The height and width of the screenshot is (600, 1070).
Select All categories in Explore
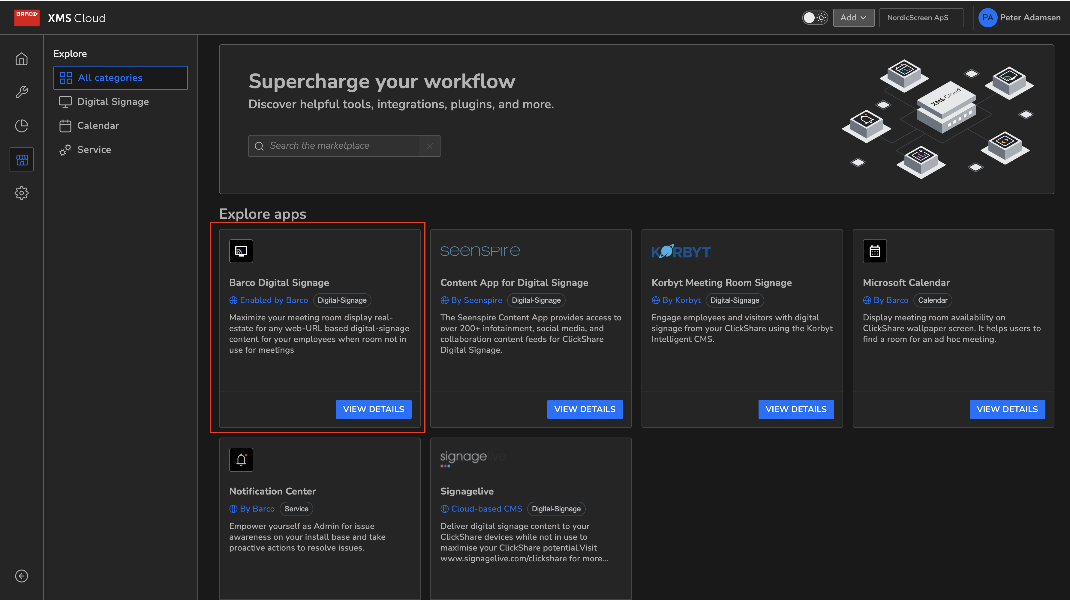(120, 78)
